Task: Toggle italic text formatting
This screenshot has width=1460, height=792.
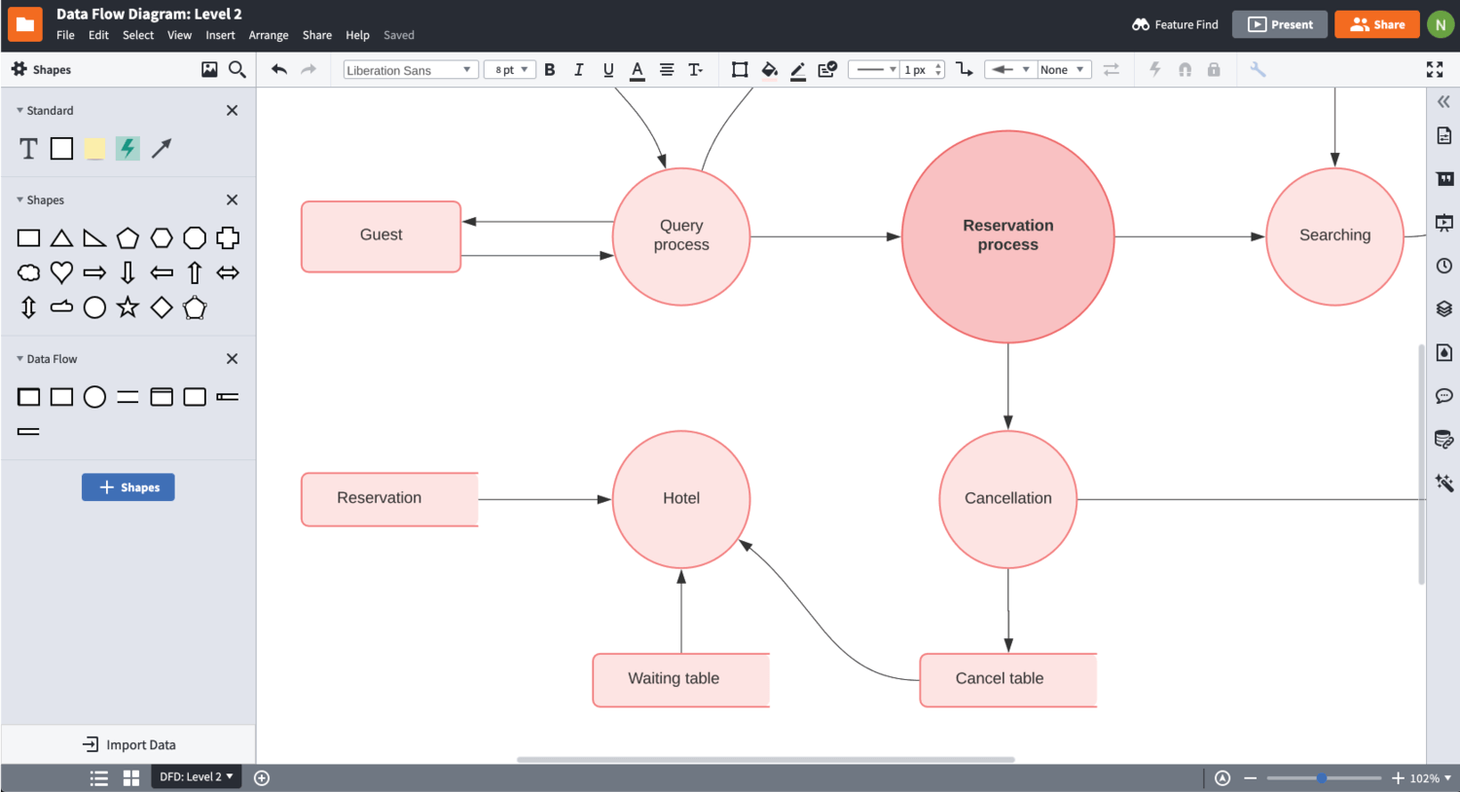Action: point(579,69)
